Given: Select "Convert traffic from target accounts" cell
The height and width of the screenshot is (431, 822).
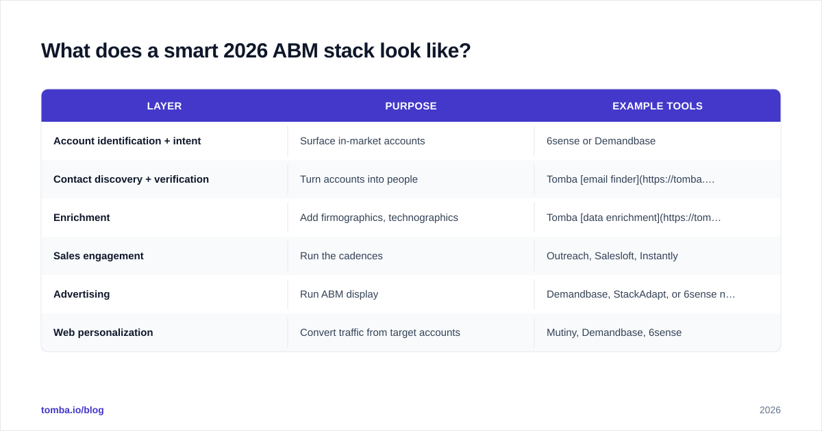Looking at the screenshot, I should (x=411, y=332).
